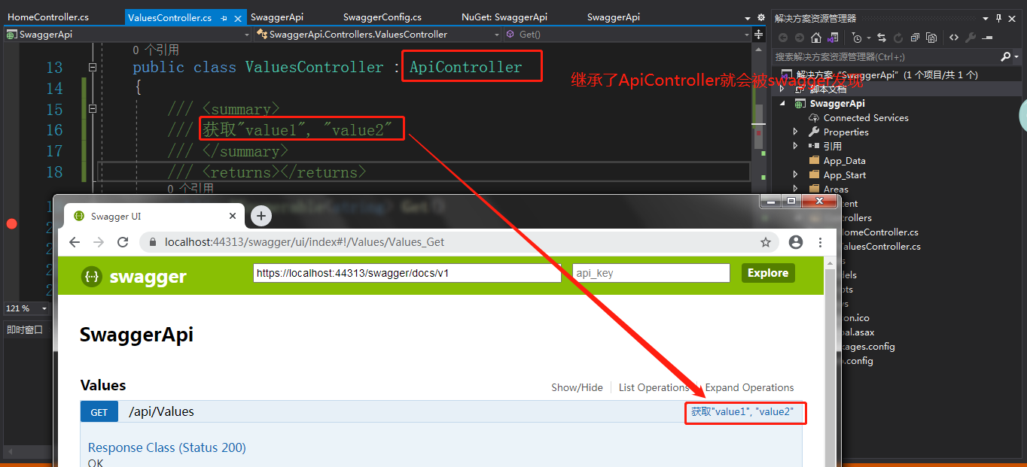This screenshot has width=1027, height=467.
Task: Open the Get() member dropdown
Action: (x=746, y=35)
